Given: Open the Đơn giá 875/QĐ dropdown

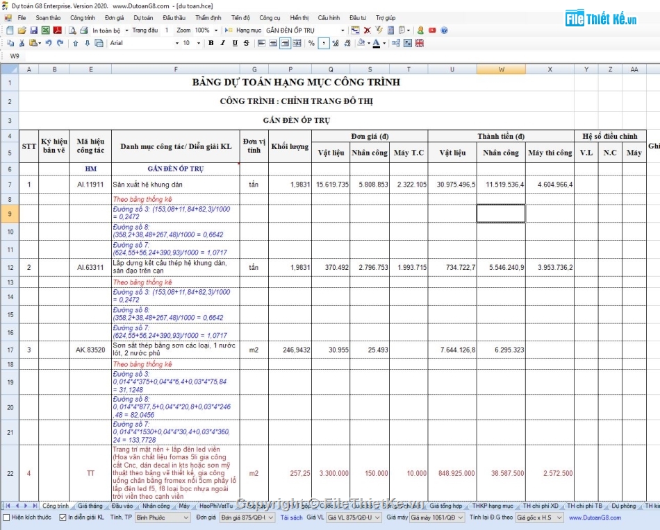Looking at the screenshot, I should click(x=247, y=518).
